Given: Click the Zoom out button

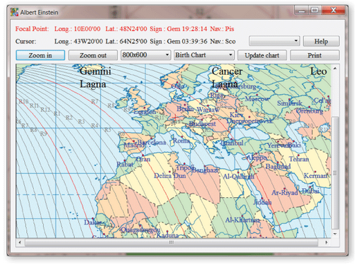Looking at the screenshot, I should pos(93,55).
